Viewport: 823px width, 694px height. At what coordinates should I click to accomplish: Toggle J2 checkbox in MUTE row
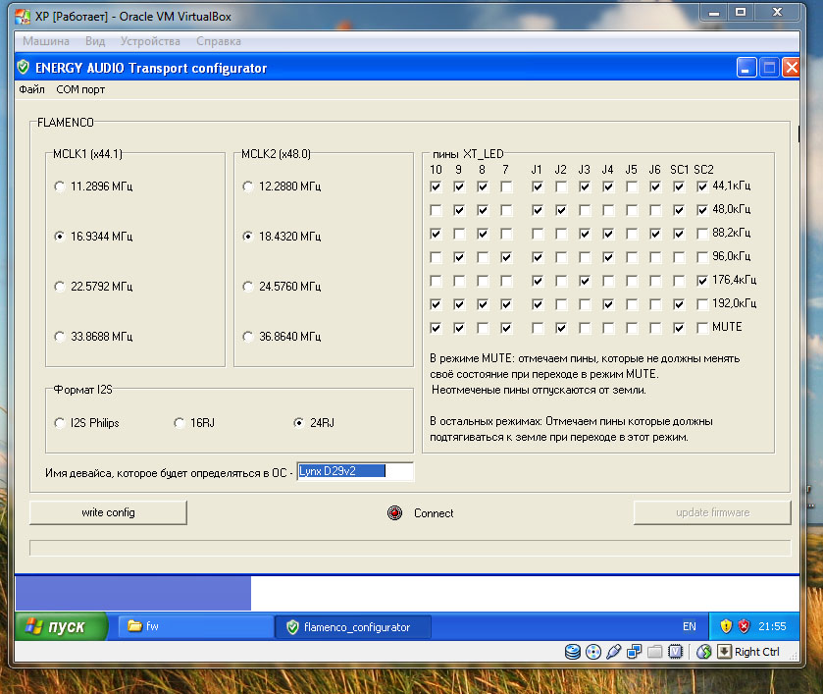click(561, 328)
